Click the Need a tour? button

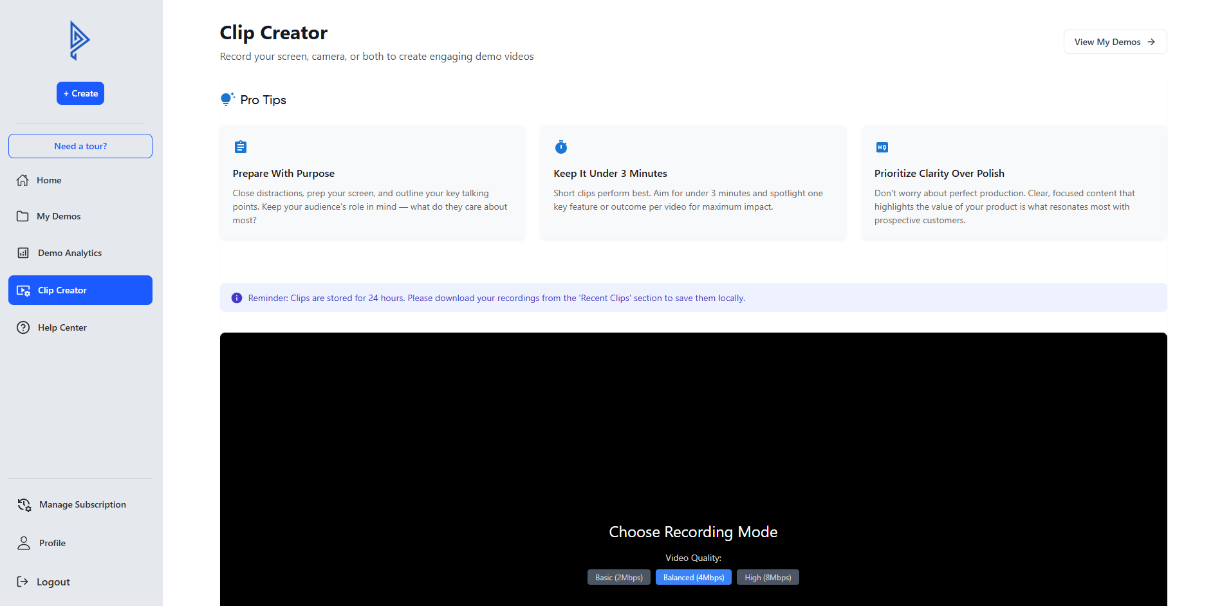pyautogui.click(x=80, y=146)
